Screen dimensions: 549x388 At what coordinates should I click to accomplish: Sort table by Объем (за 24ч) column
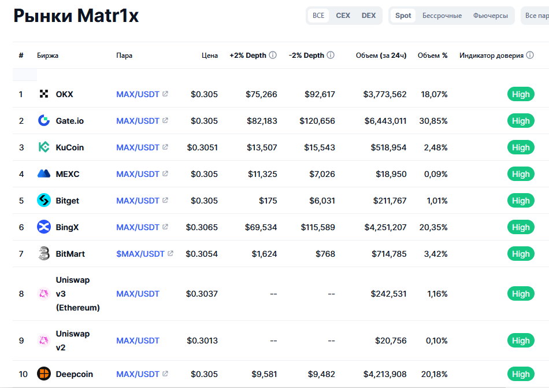(381, 56)
